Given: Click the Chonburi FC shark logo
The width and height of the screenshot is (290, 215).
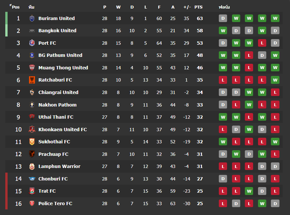Looking at the screenshot, I should (x=32, y=179).
